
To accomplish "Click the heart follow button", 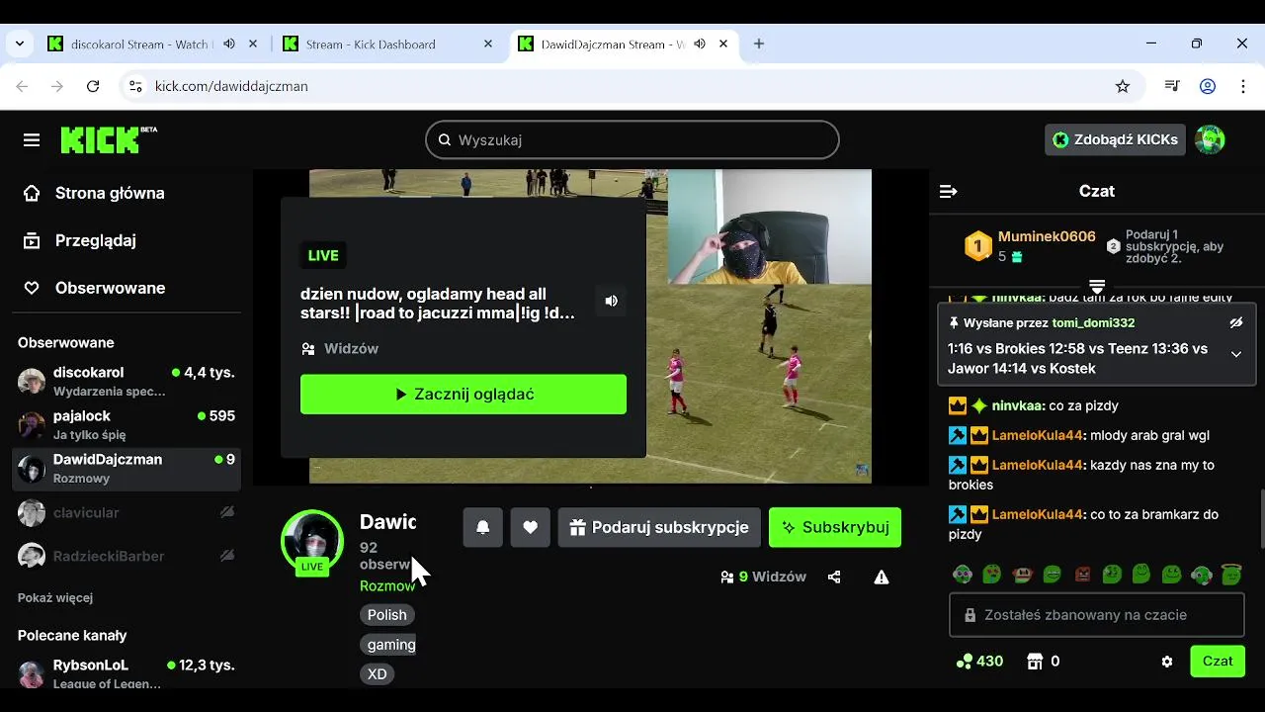I will tap(531, 527).
